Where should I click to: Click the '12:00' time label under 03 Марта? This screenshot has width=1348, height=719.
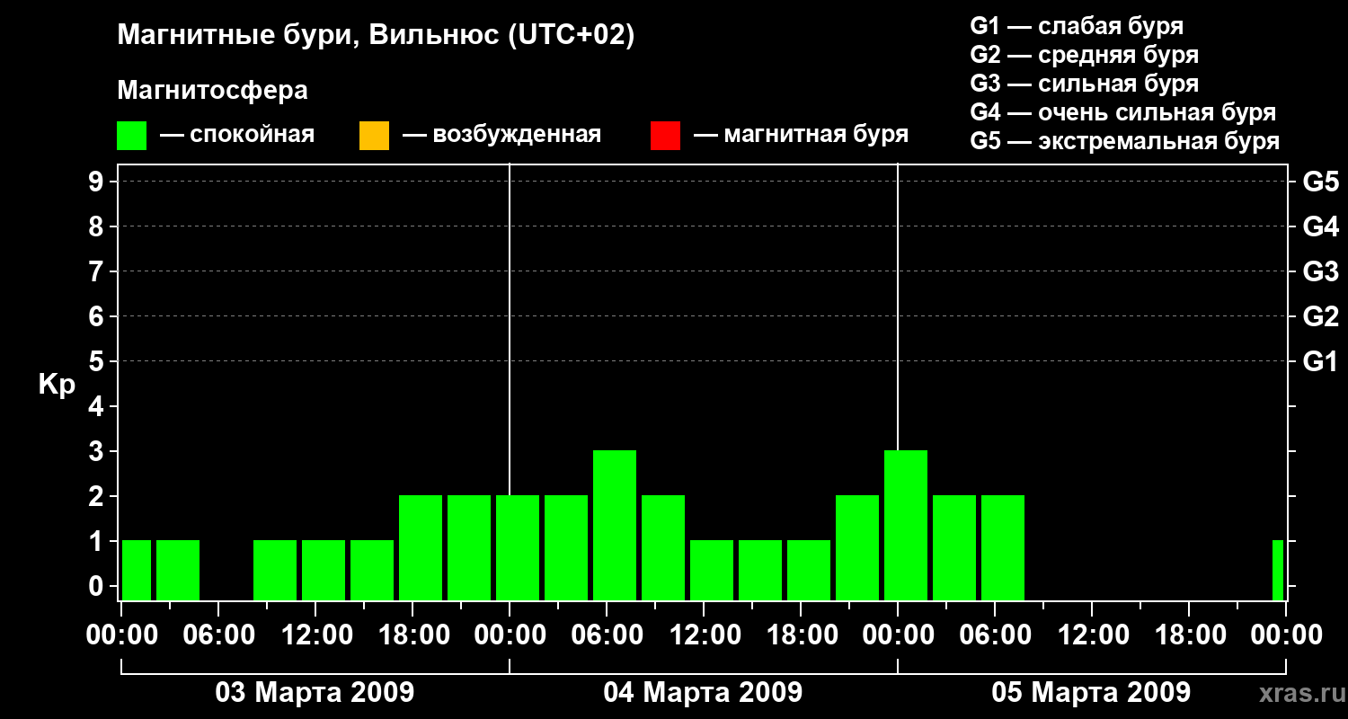click(x=315, y=635)
